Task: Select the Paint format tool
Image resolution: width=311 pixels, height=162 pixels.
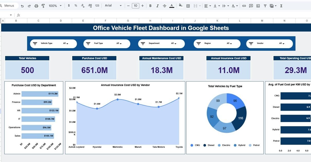Action: 43,6
